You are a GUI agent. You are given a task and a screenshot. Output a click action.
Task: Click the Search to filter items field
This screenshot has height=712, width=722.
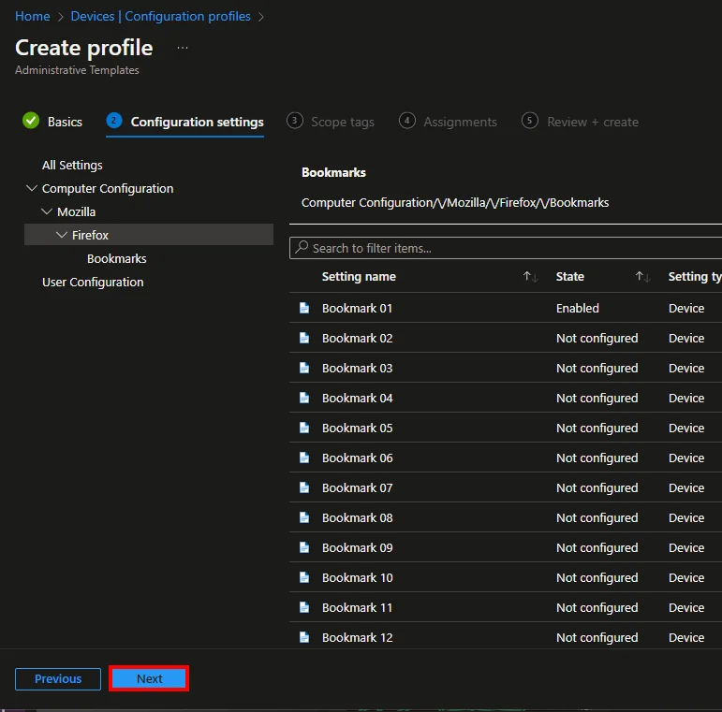pos(505,248)
